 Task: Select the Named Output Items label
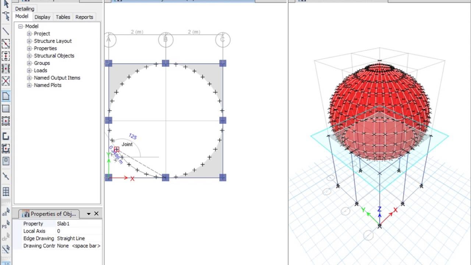coord(57,78)
